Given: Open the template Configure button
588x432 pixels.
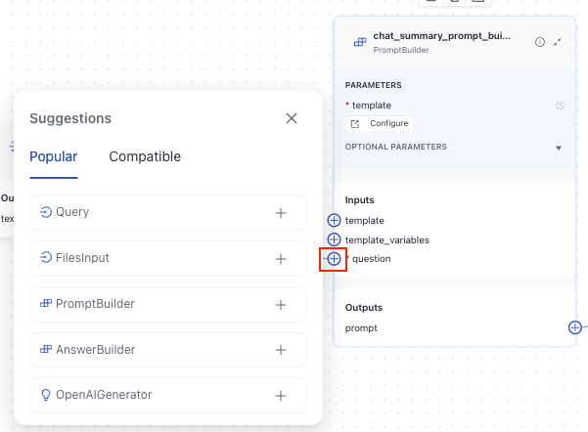Looking at the screenshot, I should click(x=380, y=124).
